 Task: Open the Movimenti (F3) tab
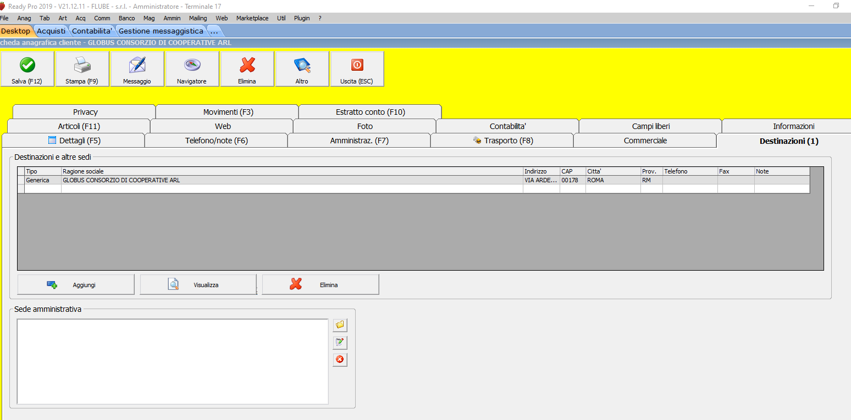228,112
